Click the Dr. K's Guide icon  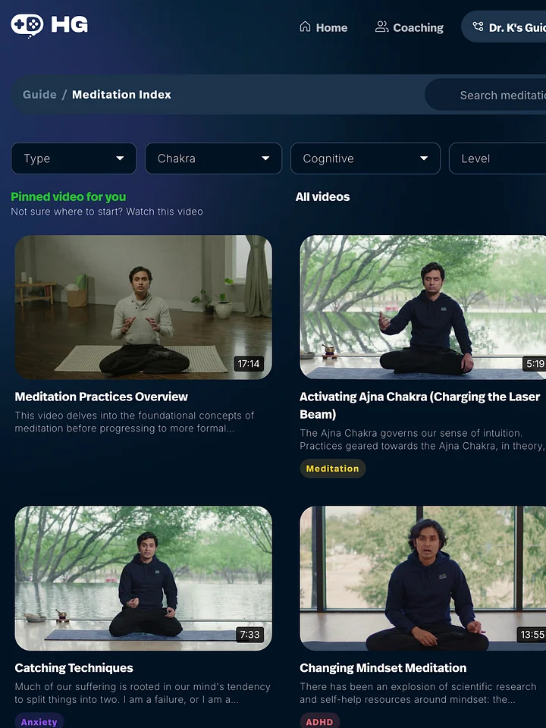[x=478, y=27]
